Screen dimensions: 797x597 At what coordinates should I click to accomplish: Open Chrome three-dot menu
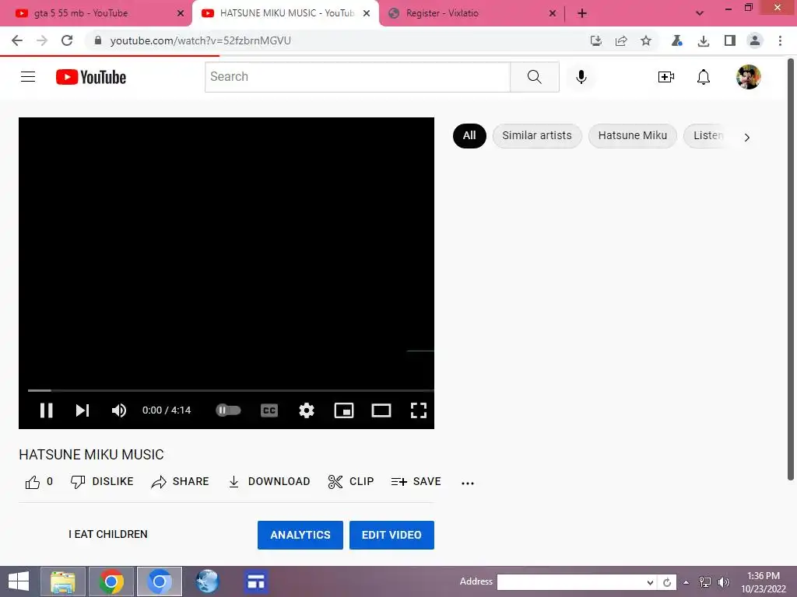coord(780,40)
